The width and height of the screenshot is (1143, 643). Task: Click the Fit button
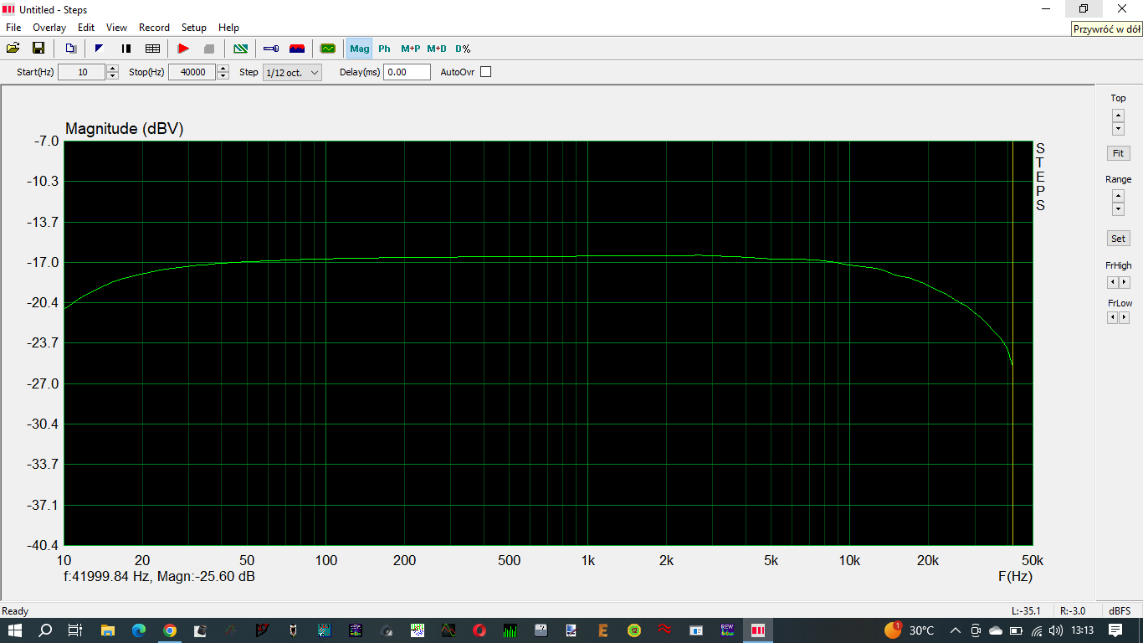(x=1118, y=153)
